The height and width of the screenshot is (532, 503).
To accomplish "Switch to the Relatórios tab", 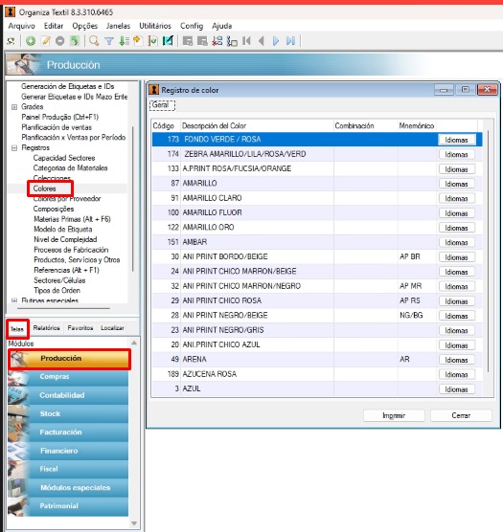I will [x=47, y=328].
